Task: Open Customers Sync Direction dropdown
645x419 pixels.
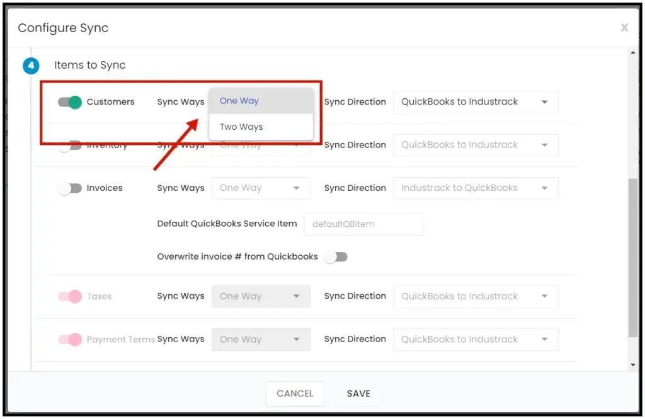Action: pyautogui.click(x=476, y=102)
